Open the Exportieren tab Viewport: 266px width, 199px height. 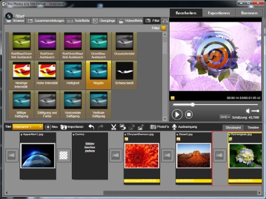click(219, 13)
